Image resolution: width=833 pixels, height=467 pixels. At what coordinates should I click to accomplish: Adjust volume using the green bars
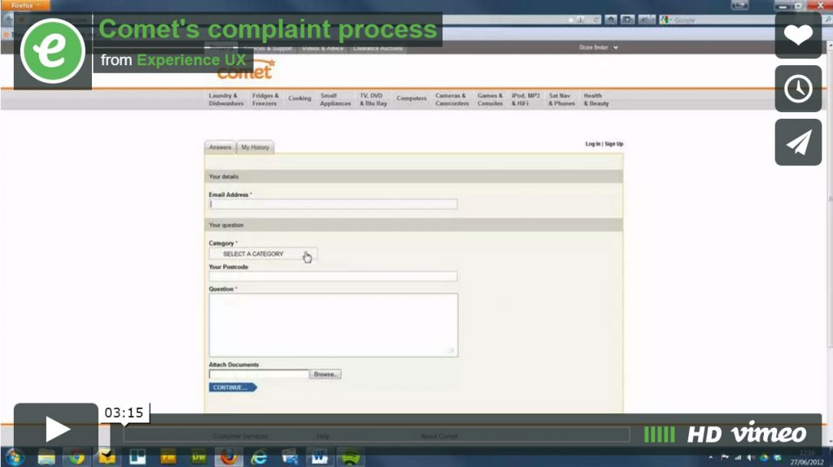pos(659,434)
